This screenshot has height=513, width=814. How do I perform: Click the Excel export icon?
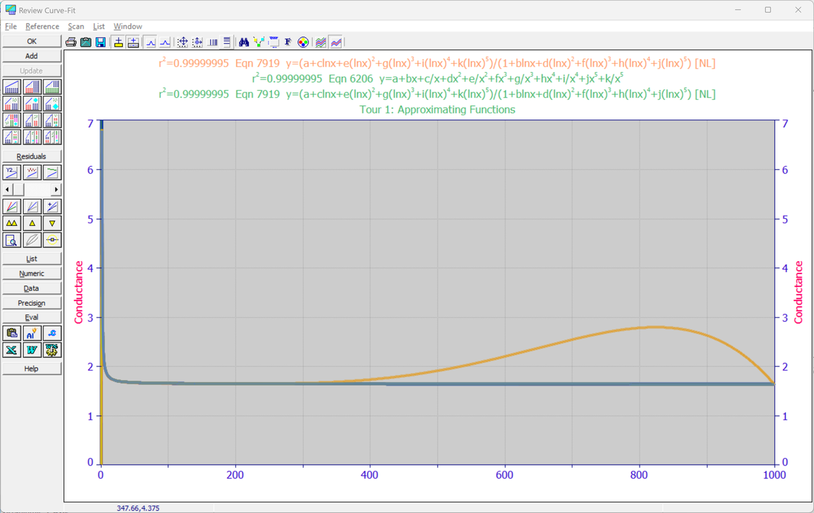12,349
